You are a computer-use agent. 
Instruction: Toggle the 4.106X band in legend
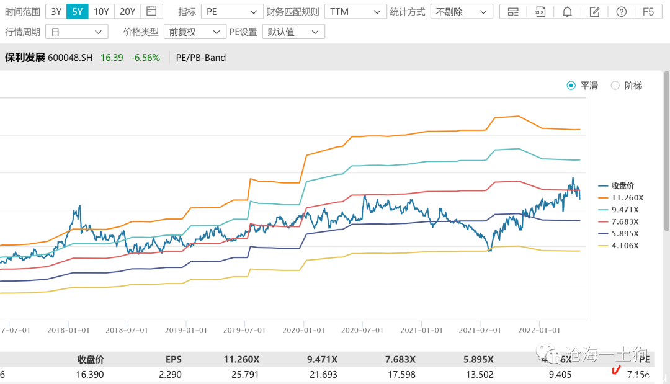pos(619,246)
